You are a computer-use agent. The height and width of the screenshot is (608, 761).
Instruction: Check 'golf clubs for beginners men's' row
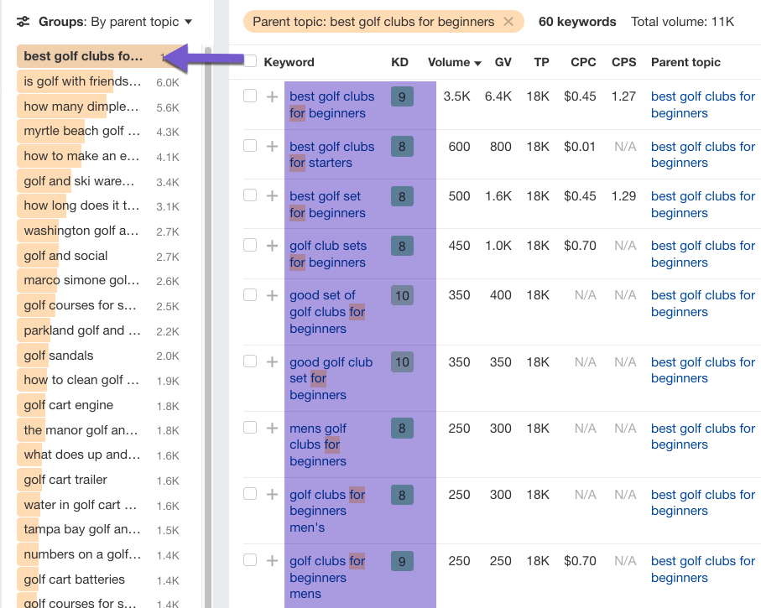click(x=250, y=494)
